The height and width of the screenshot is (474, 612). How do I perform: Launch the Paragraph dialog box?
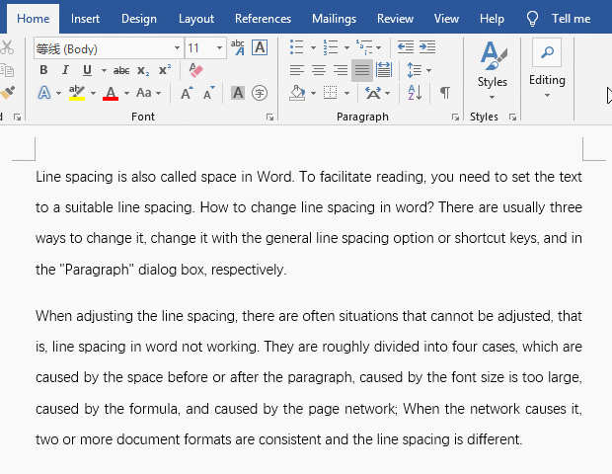[x=455, y=117]
